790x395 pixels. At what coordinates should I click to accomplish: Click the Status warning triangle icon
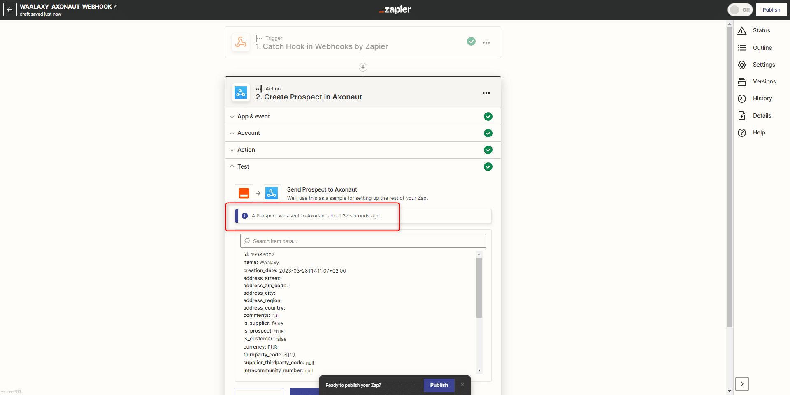click(742, 31)
